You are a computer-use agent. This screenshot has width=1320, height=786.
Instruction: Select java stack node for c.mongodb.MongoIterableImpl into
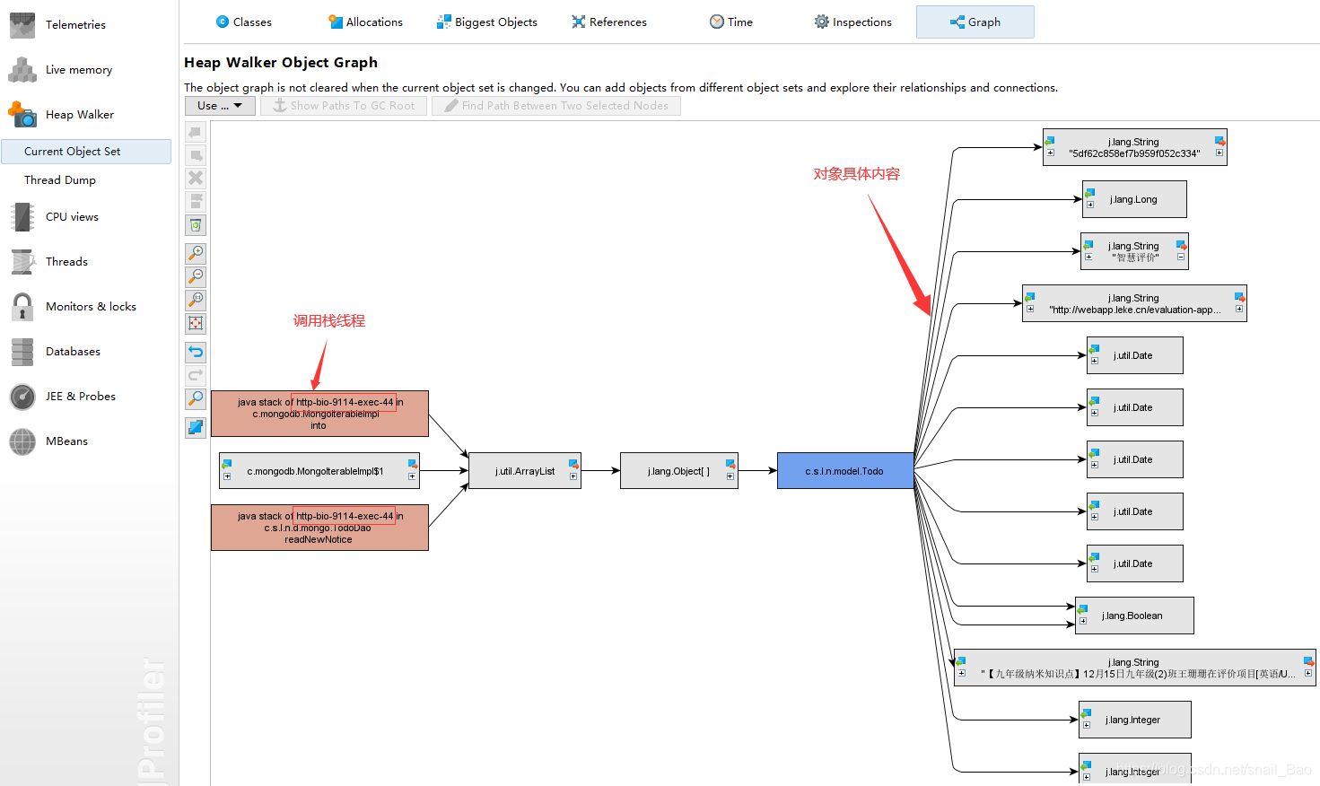319,414
